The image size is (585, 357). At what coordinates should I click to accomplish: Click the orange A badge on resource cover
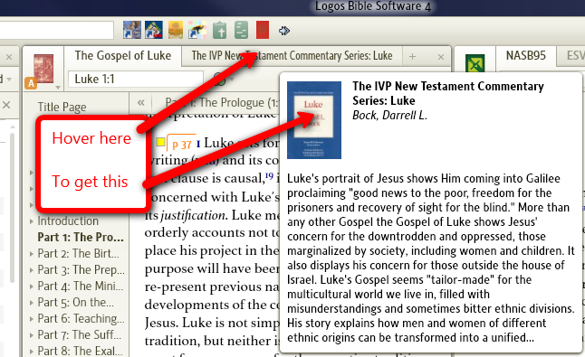(31, 83)
